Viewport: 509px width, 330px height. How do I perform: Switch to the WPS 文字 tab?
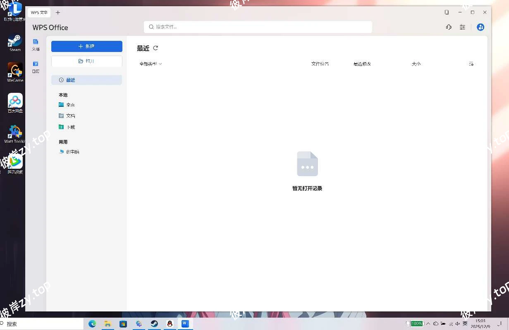[39, 12]
